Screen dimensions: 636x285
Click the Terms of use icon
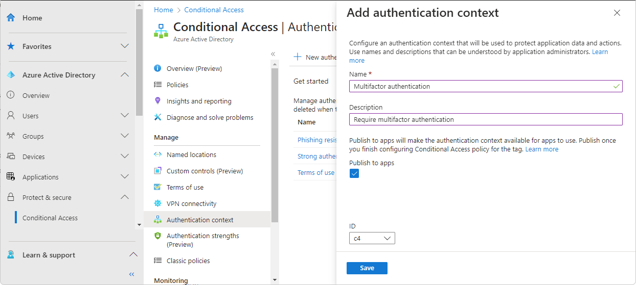tap(157, 187)
